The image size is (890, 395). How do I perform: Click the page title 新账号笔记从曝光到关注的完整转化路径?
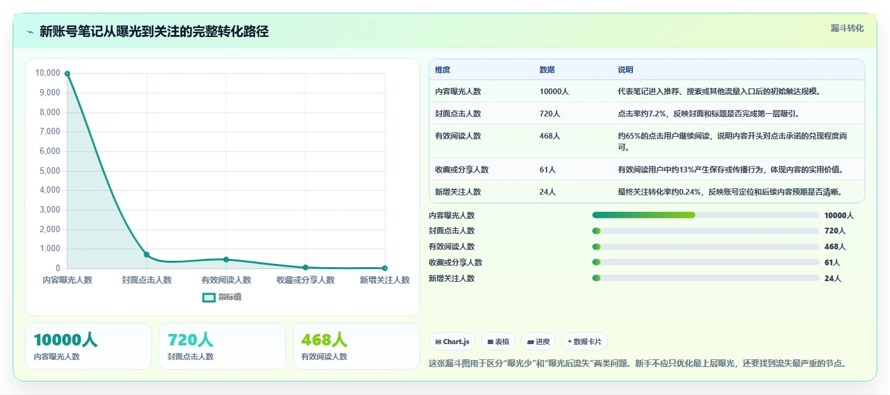[154, 32]
